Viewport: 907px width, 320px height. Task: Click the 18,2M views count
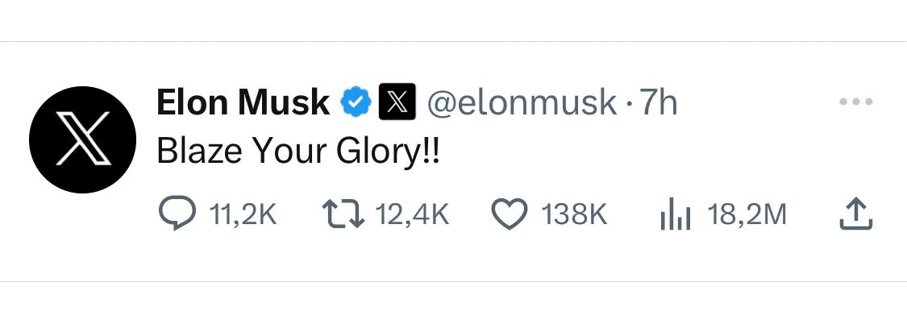pyautogui.click(x=747, y=215)
